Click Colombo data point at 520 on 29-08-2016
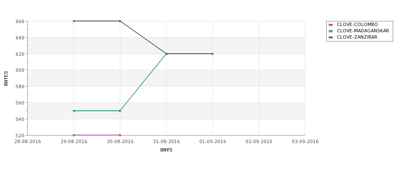This screenshot has height=180, width=410. click(x=74, y=135)
